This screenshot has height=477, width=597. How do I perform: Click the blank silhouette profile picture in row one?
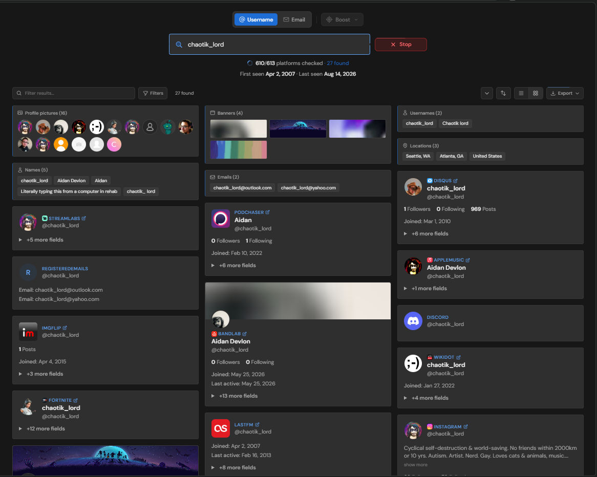click(150, 127)
